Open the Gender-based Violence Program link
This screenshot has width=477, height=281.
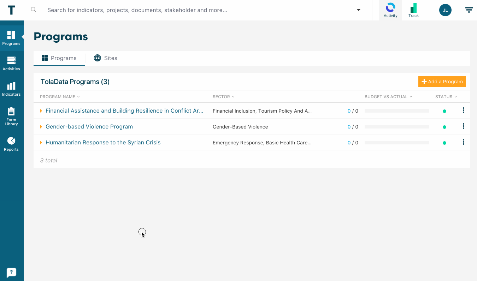pos(89,127)
